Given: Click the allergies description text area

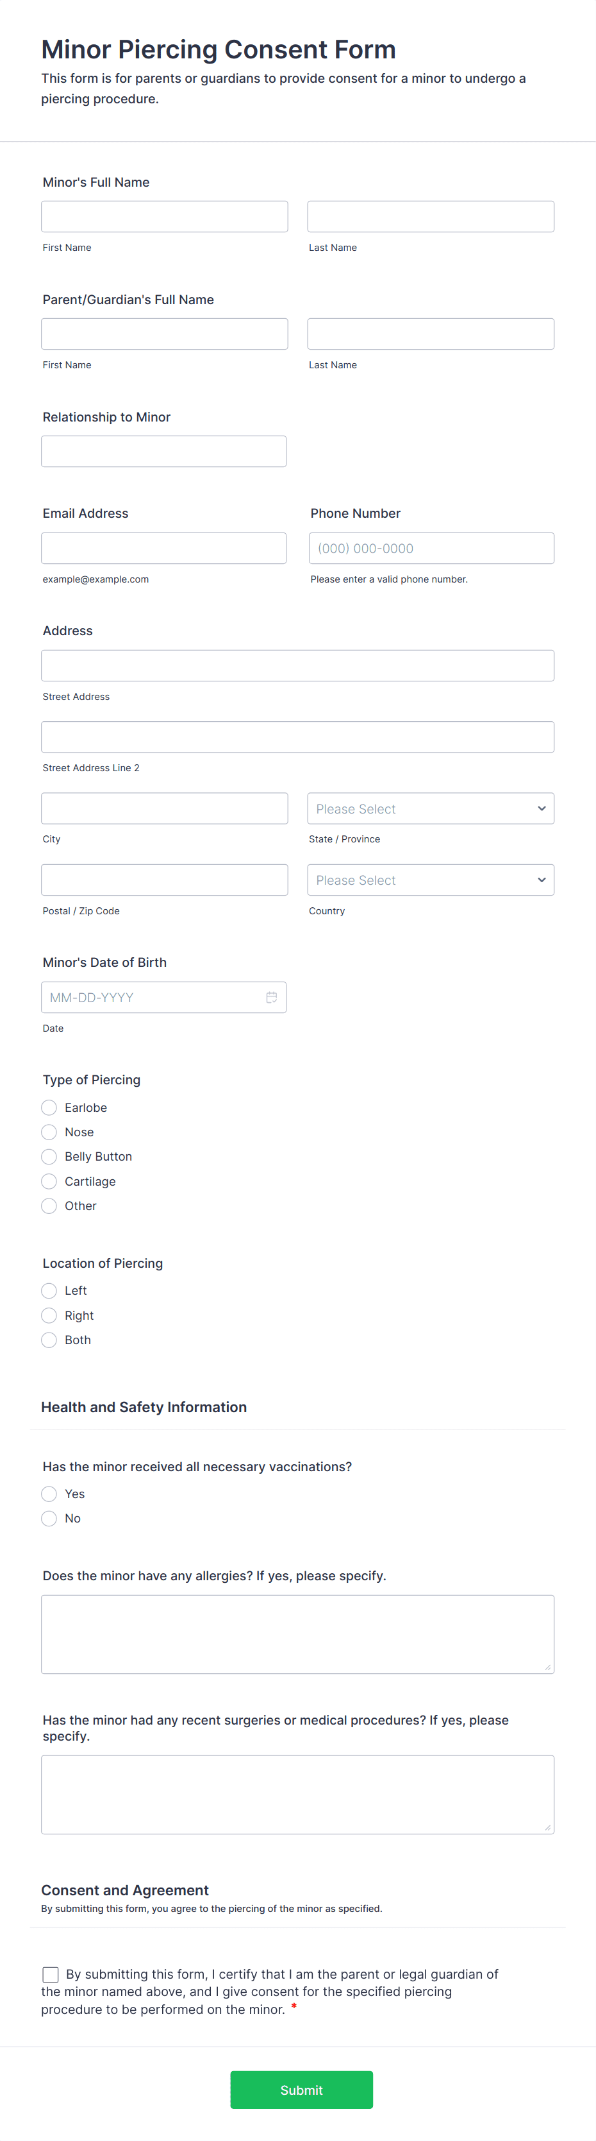Looking at the screenshot, I should coord(297,1632).
